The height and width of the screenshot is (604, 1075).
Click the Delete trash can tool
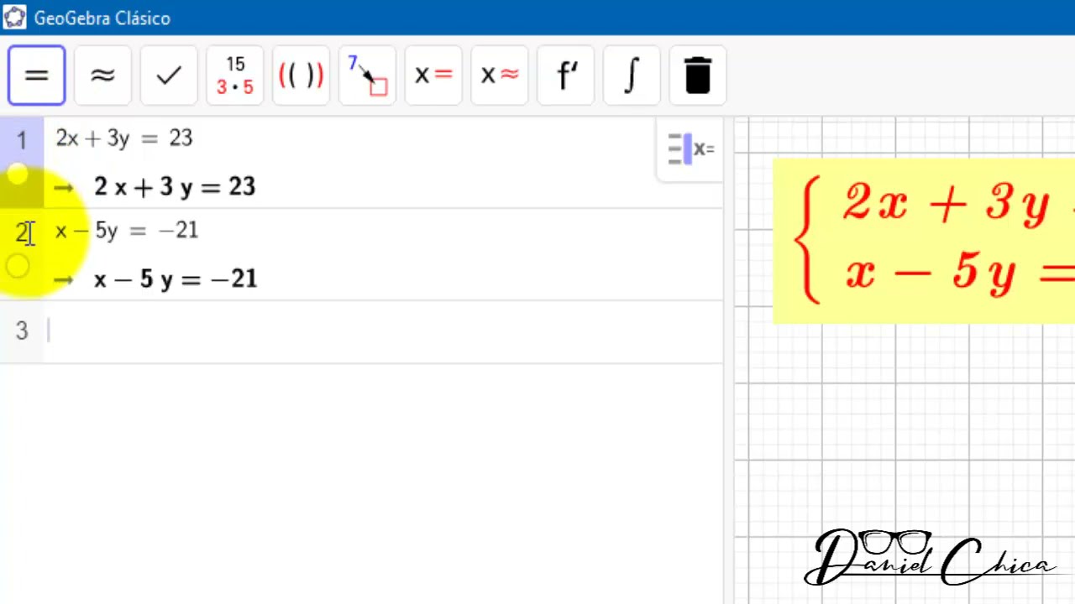coord(698,75)
